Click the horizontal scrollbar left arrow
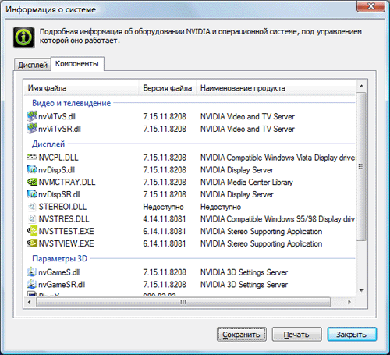Viewport: 390px width, 355px height. (x=30, y=302)
